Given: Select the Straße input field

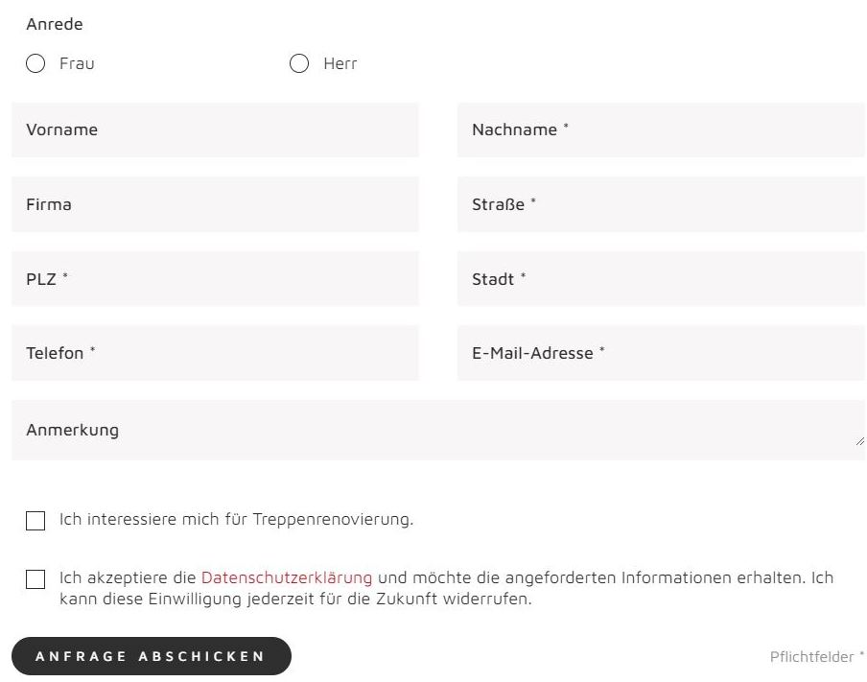Looking at the screenshot, I should coord(661,204).
